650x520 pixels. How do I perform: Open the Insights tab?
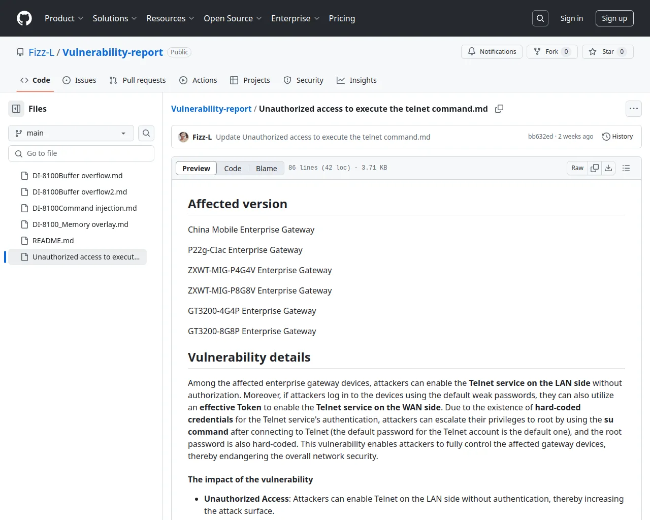(356, 80)
